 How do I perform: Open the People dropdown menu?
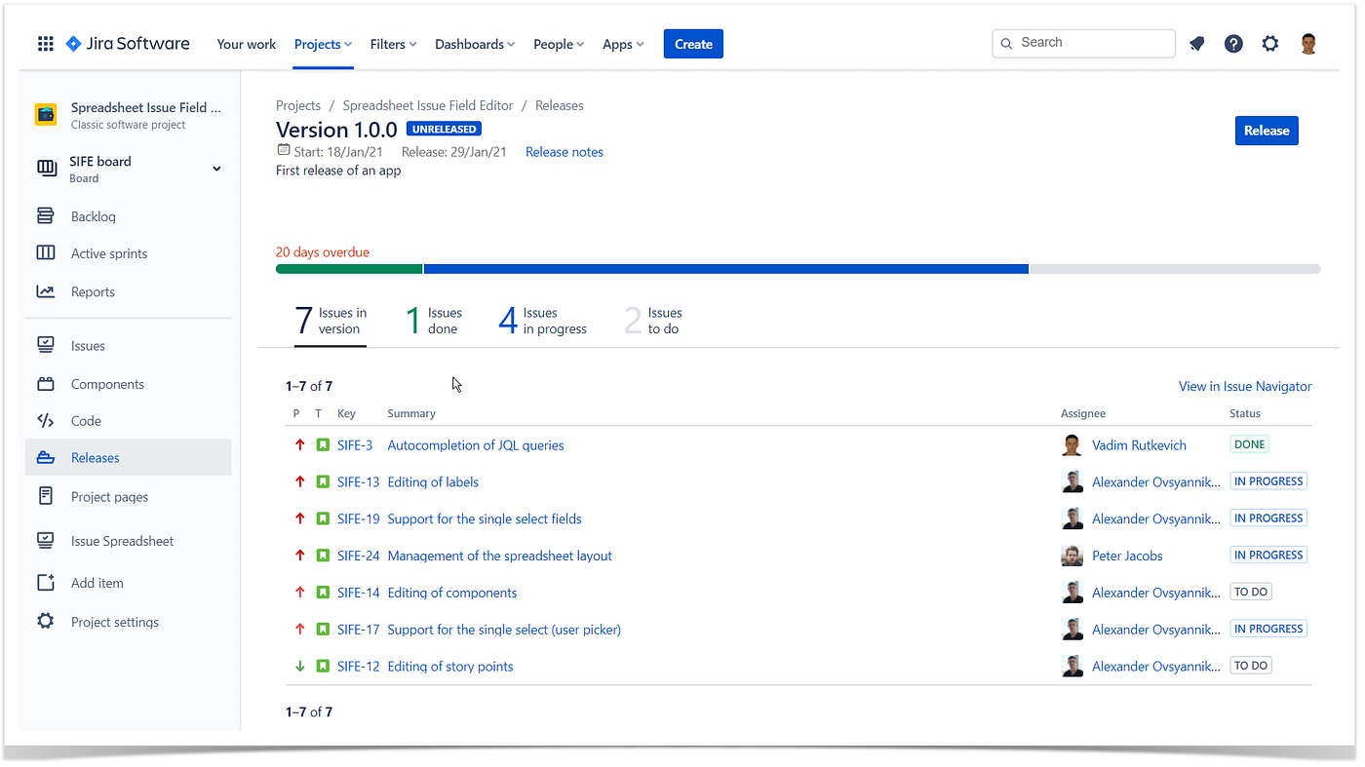point(559,44)
